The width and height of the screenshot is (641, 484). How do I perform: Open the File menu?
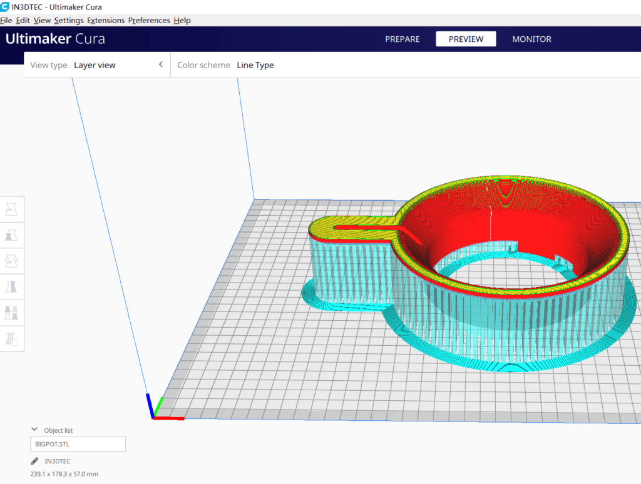(6, 20)
